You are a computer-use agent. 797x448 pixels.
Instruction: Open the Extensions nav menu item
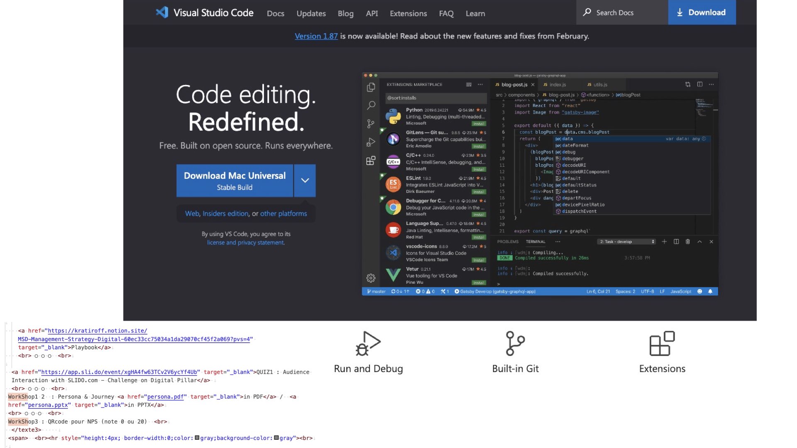[408, 13]
